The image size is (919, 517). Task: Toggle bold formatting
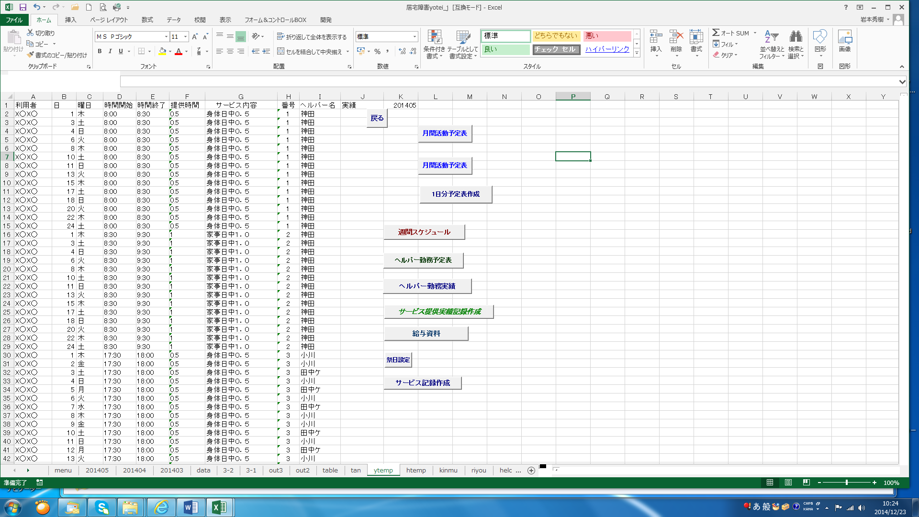point(100,51)
